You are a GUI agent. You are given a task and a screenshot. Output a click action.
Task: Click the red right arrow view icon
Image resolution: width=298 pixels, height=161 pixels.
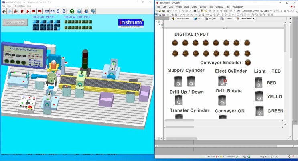(40, 11)
